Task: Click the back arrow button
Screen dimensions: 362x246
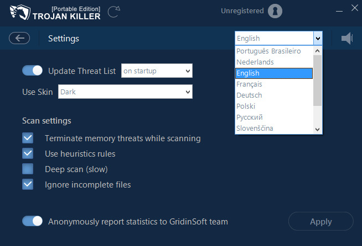Action: (x=19, y=38)
